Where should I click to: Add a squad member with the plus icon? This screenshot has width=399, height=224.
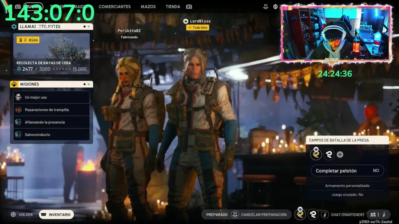coord(340,155)
